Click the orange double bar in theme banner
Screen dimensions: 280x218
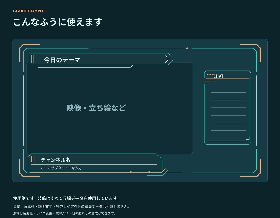coord(32,59)
